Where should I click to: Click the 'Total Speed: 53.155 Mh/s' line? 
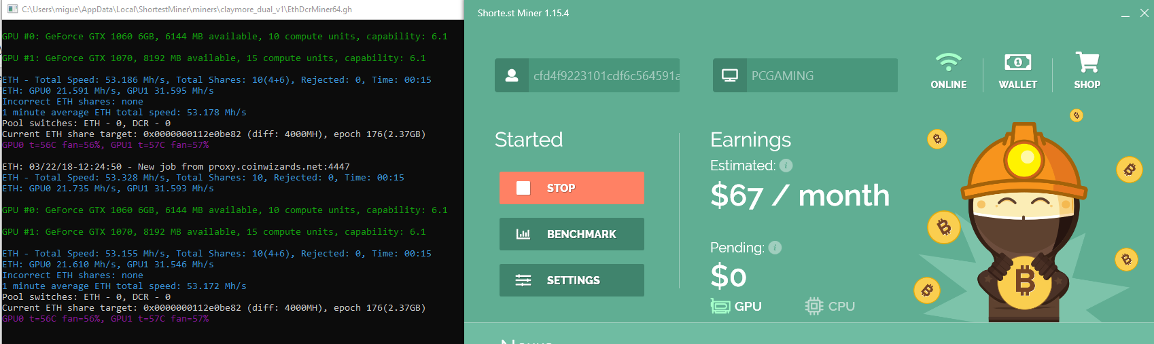(217, 253)
